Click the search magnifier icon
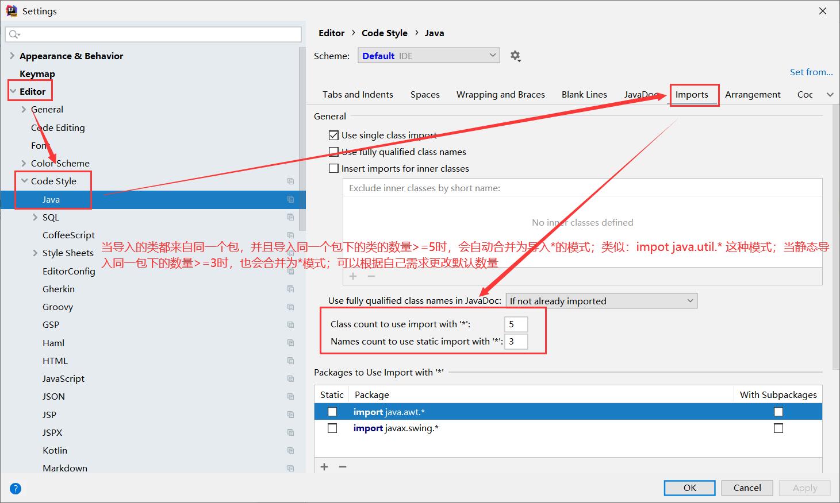The width and height of the screenshot is (840, 503). click(14, 34)
